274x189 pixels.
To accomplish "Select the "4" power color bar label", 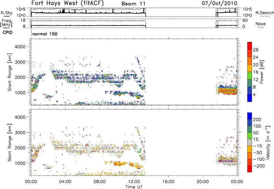I will (x=254, y=94).
